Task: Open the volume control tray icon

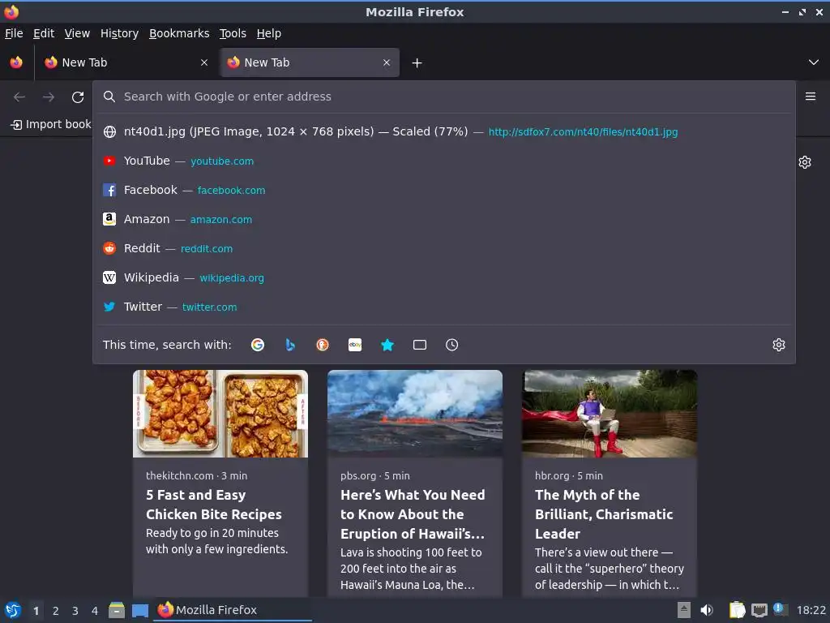Action: pyautogui.click(x=707, y=610)
